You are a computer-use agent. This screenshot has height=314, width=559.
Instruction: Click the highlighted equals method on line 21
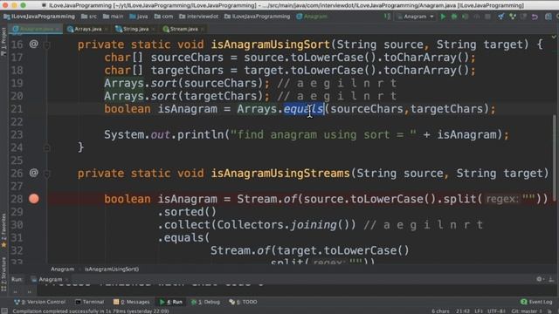tap(303, 109)
